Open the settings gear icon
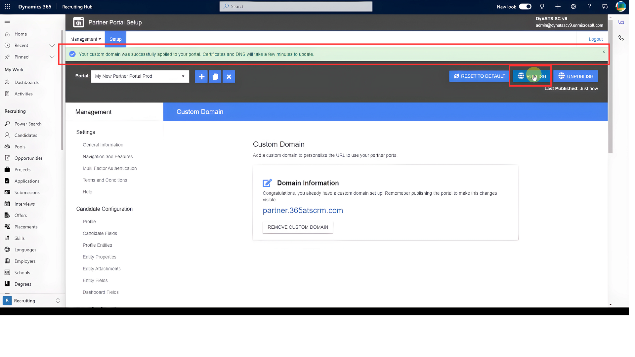Image resolution: width=635 pixels, height=357 pixels. tap(574, 7)
